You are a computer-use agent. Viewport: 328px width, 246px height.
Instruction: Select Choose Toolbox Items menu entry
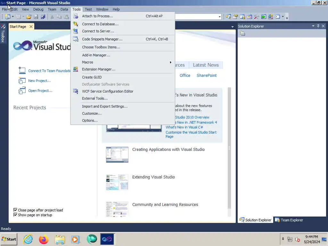click(x=123, y=47)
